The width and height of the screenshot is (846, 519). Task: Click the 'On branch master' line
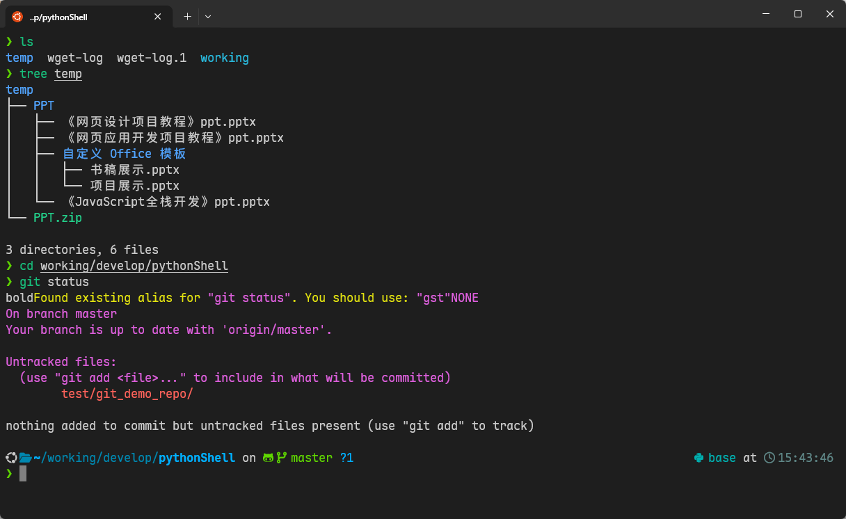click(61, 314)
